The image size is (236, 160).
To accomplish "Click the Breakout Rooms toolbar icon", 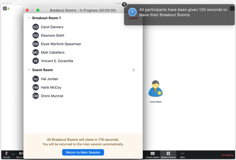I will pyautogui.click(x=168, y=155).
